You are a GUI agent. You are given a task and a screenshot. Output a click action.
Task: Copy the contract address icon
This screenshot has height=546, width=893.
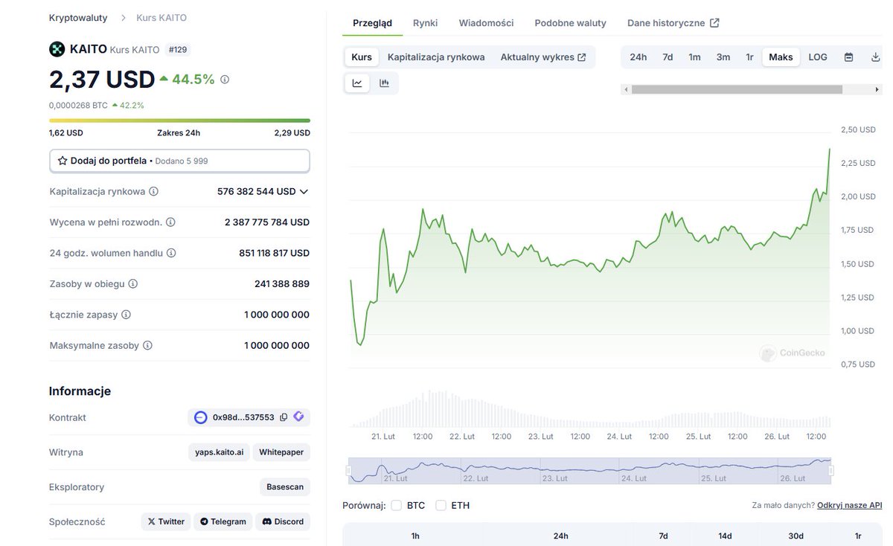coord(284,417)
